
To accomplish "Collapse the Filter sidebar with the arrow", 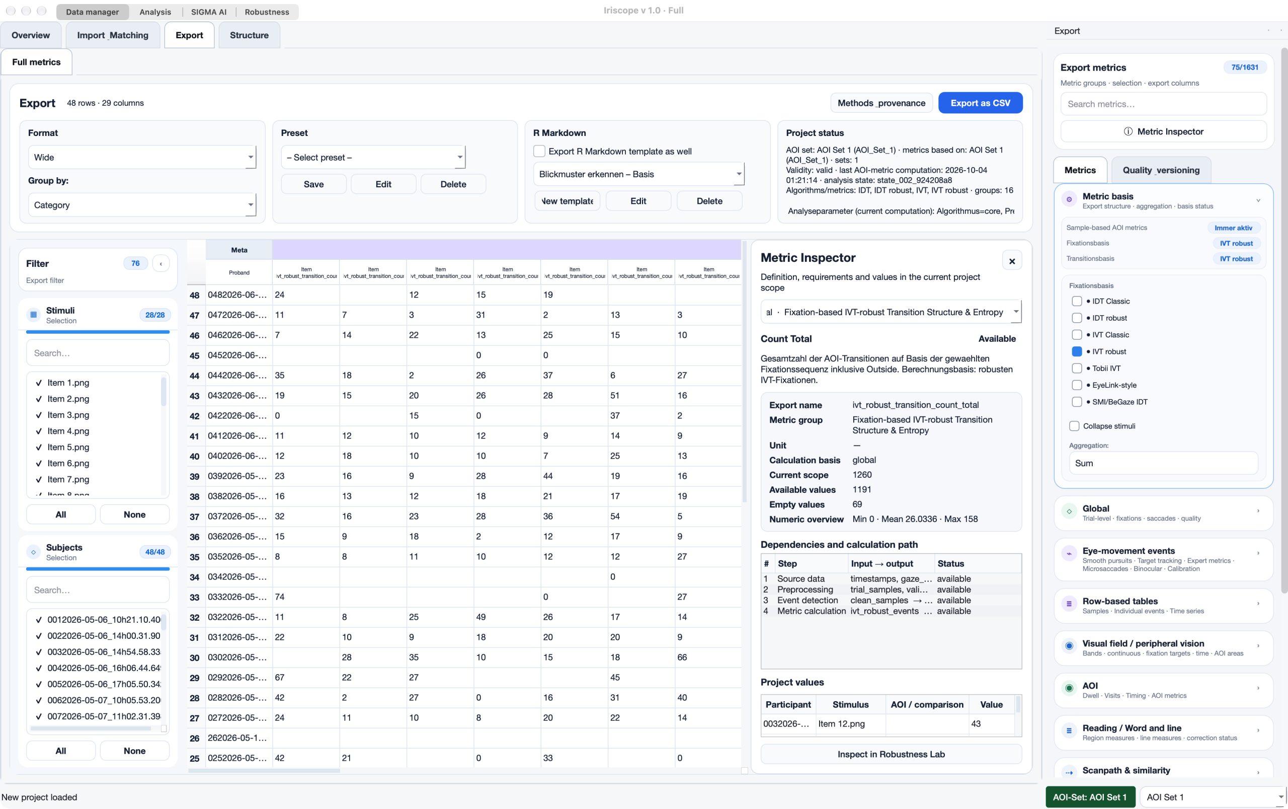I will (x=161, y=263).
